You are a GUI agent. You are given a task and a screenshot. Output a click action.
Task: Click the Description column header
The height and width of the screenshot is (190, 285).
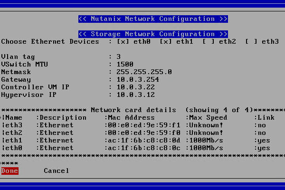point(63,118)
